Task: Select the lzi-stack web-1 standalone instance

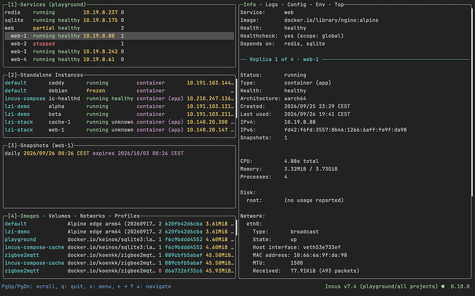Action: pos(119,130)
